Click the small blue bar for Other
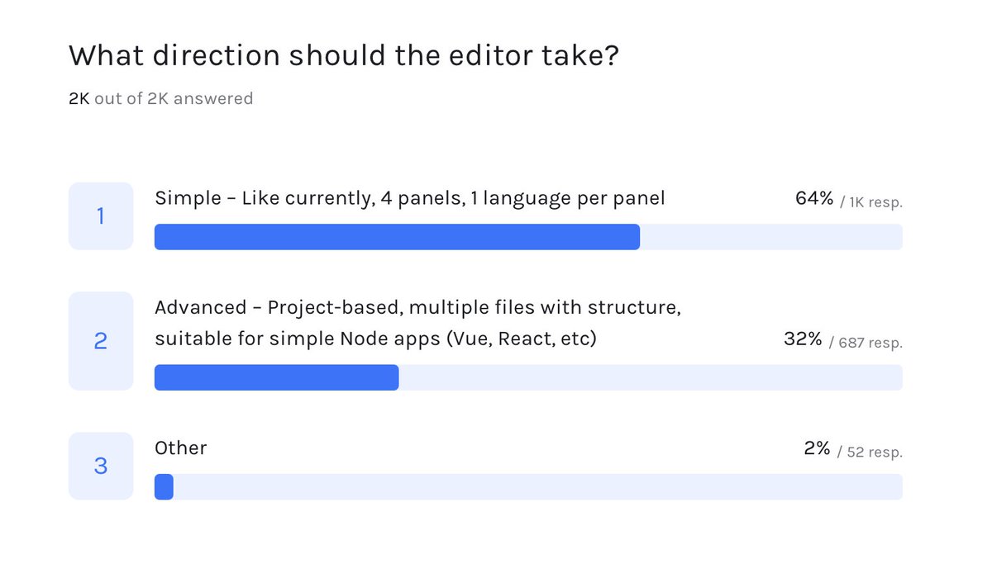Viewport: 992px width, 578px height. (x=164, y=486)
